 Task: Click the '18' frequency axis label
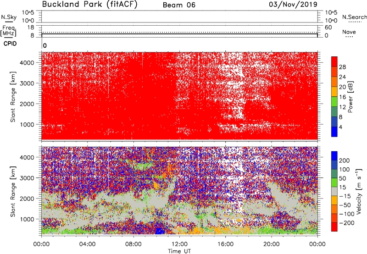[x=31, y=28]
